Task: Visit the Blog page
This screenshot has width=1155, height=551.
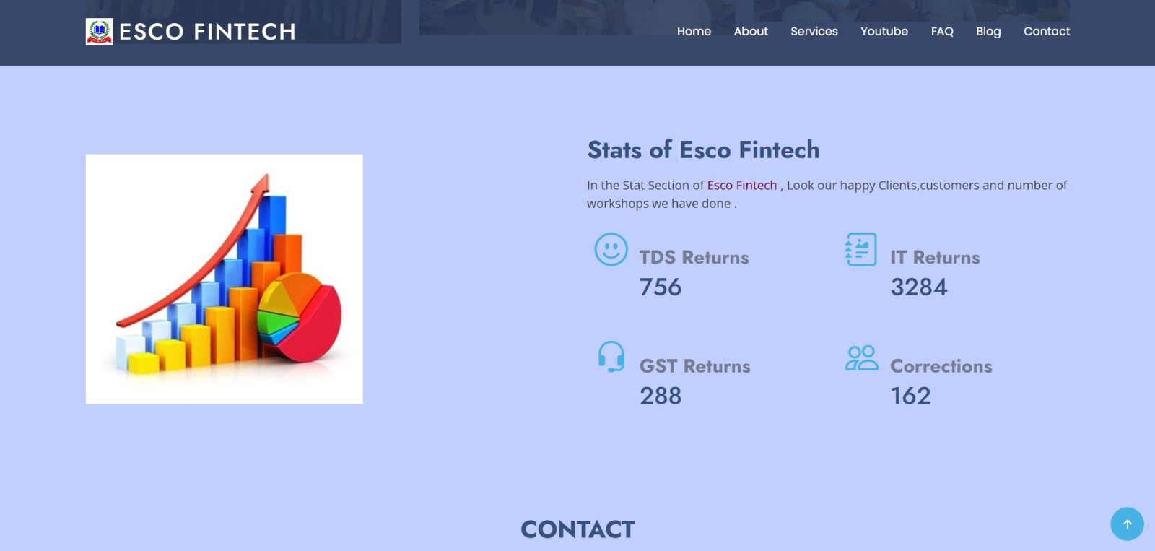Action: coord(988,31)
